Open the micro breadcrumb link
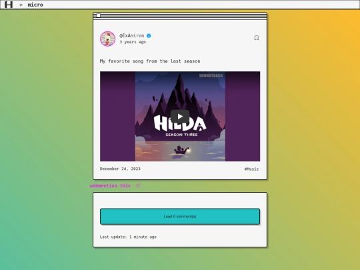Screen dimensions: 360x270 pyautogui.click(x=35, y=5)
